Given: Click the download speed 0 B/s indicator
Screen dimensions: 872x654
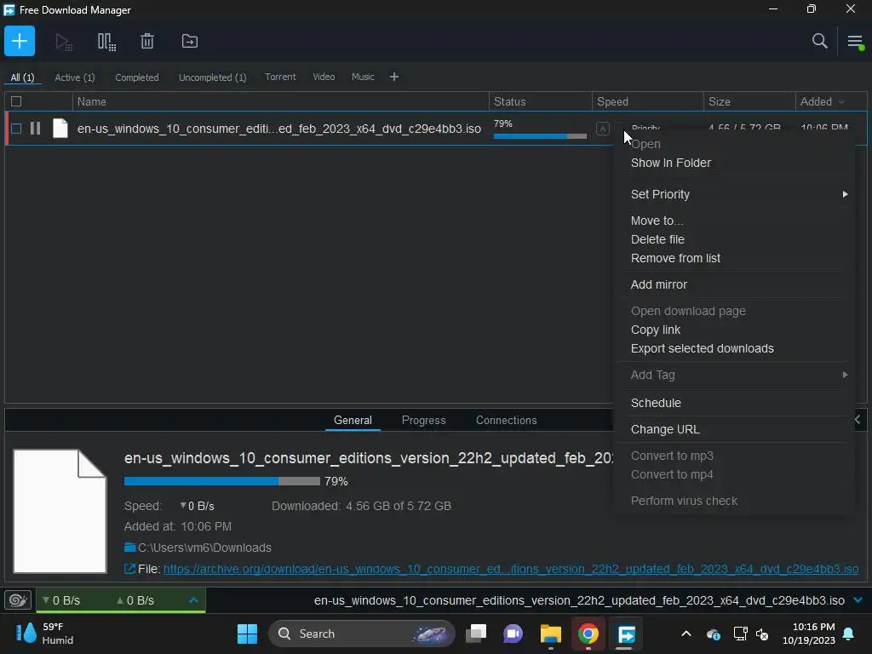Looking at the screenshot, I should [61, 600].
